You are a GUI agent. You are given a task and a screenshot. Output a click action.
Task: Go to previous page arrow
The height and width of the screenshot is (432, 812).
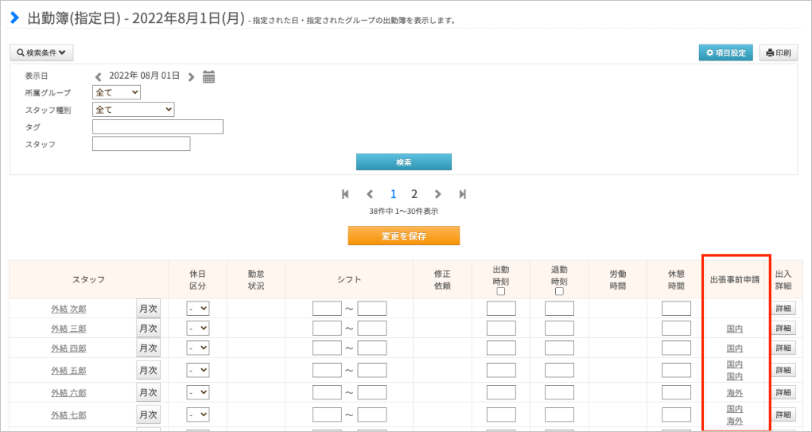370,194
